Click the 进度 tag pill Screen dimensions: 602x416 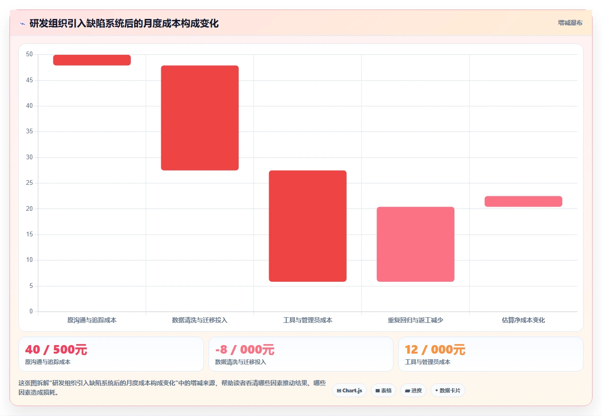click(x=413, y=390)
